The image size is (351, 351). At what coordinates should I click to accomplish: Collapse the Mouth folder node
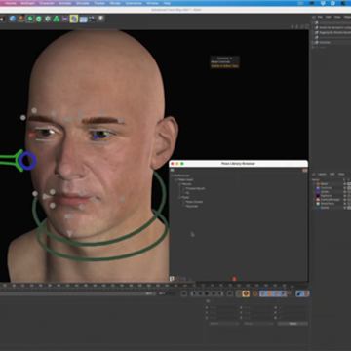pos(179,184)
